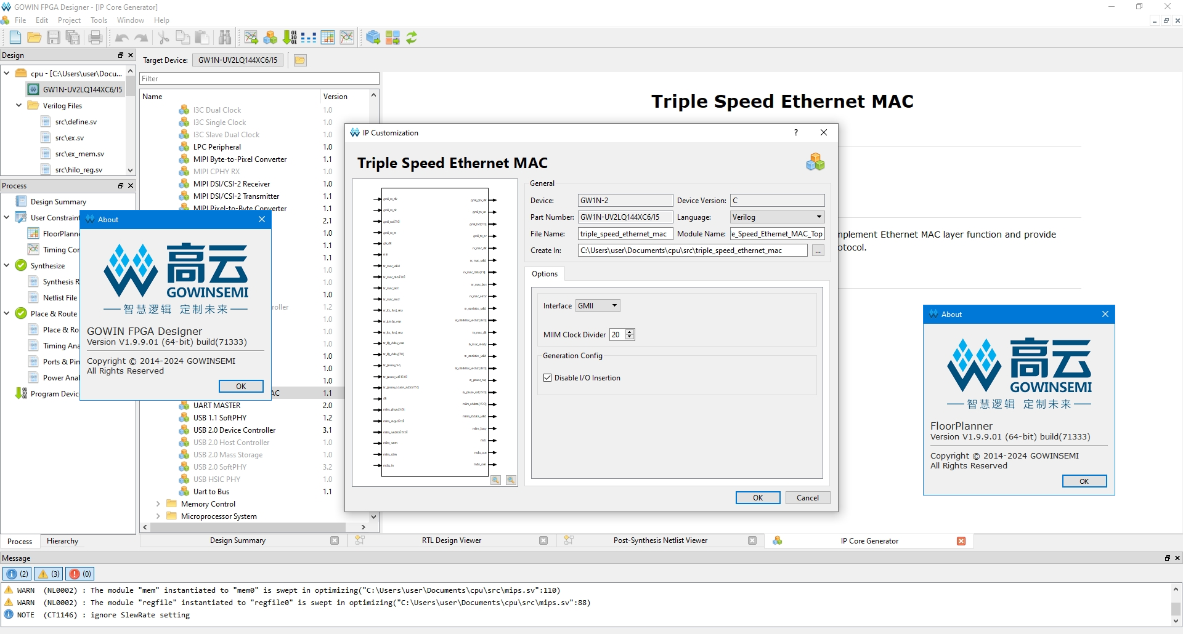This screenshot has height=634, width=1183.
Task: Open the File menu
Action: click(x=20, y=20)
